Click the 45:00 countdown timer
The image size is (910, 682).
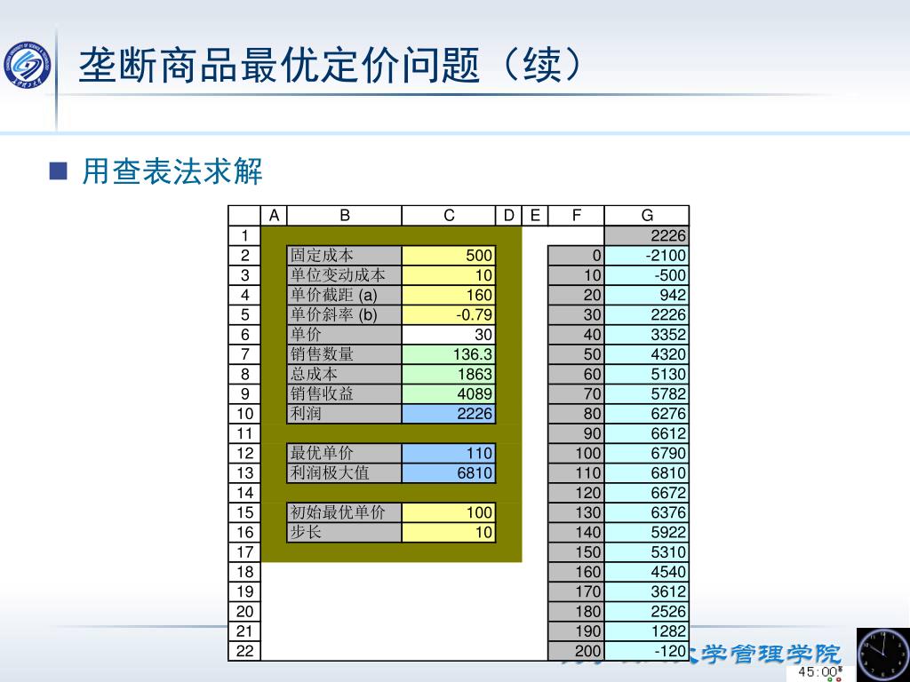click(818, 673)
